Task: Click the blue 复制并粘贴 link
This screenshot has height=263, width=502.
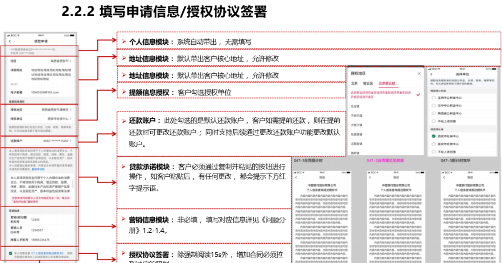Action: (38, 170)
